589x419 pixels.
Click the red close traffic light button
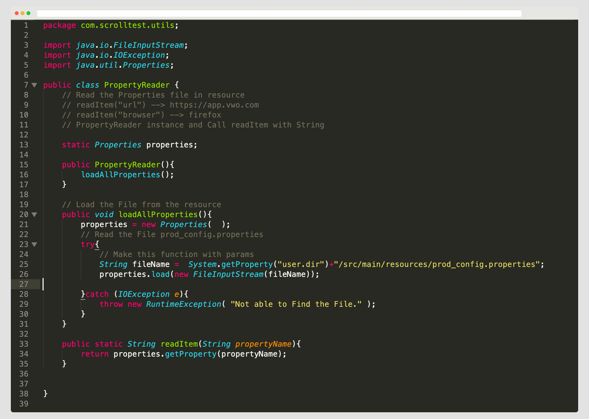tap(17, 13)
